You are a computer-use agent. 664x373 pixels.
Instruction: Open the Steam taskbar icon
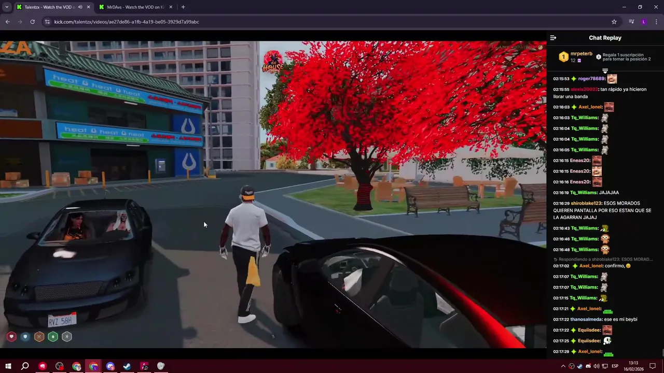[x=127, y=366]
